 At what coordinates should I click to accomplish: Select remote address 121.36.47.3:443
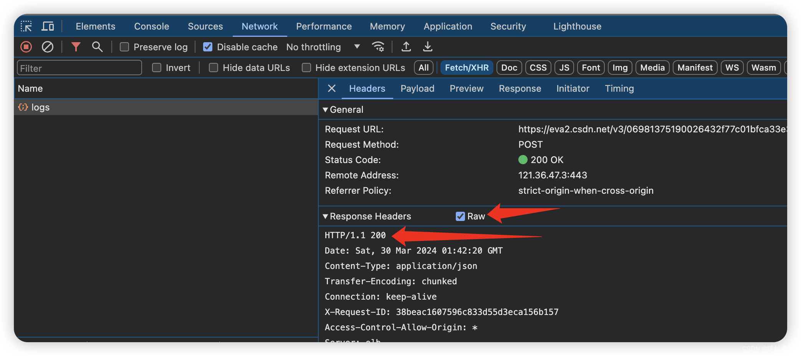tap(553, 175)
